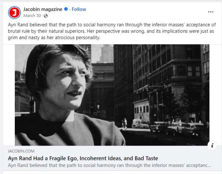Click the distant skyscraper in the photo
222x174 pixels.
[x=107, y=54]
